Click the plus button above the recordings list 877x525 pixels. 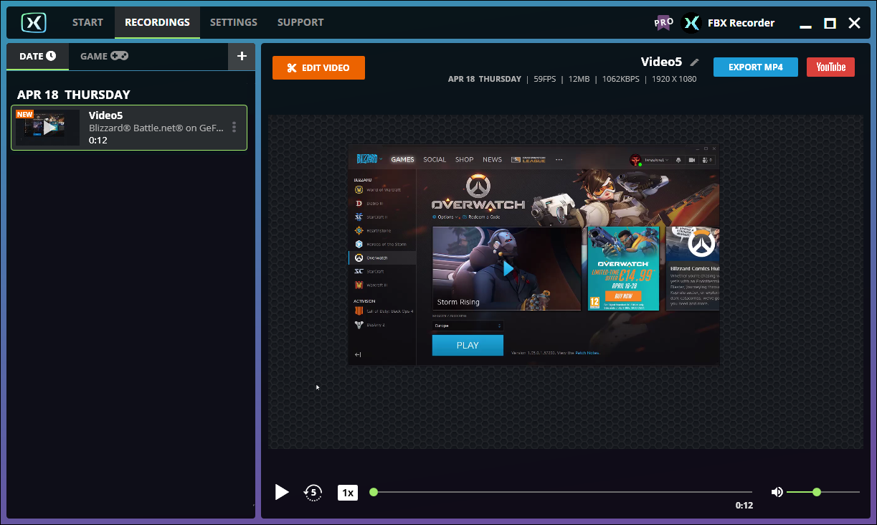(242, 56)
